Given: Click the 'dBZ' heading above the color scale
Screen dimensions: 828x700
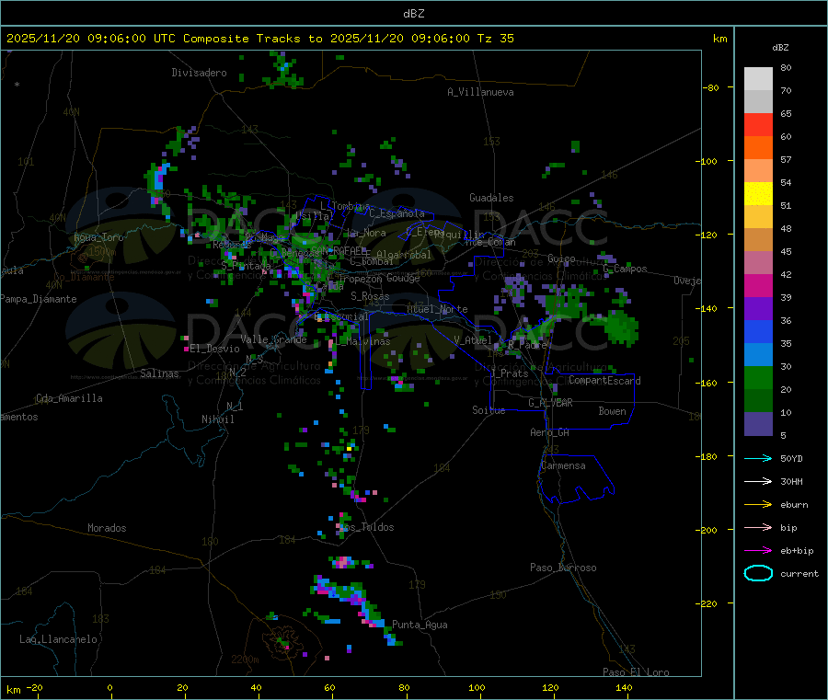Looking at the screenshot, I should pos(780,48).
